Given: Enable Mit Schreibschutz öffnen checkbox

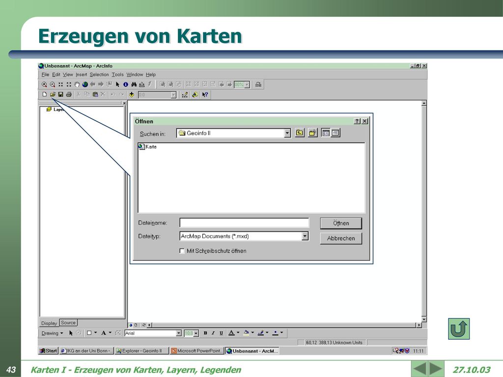Looking at the screenshot, I should (182, 251).
